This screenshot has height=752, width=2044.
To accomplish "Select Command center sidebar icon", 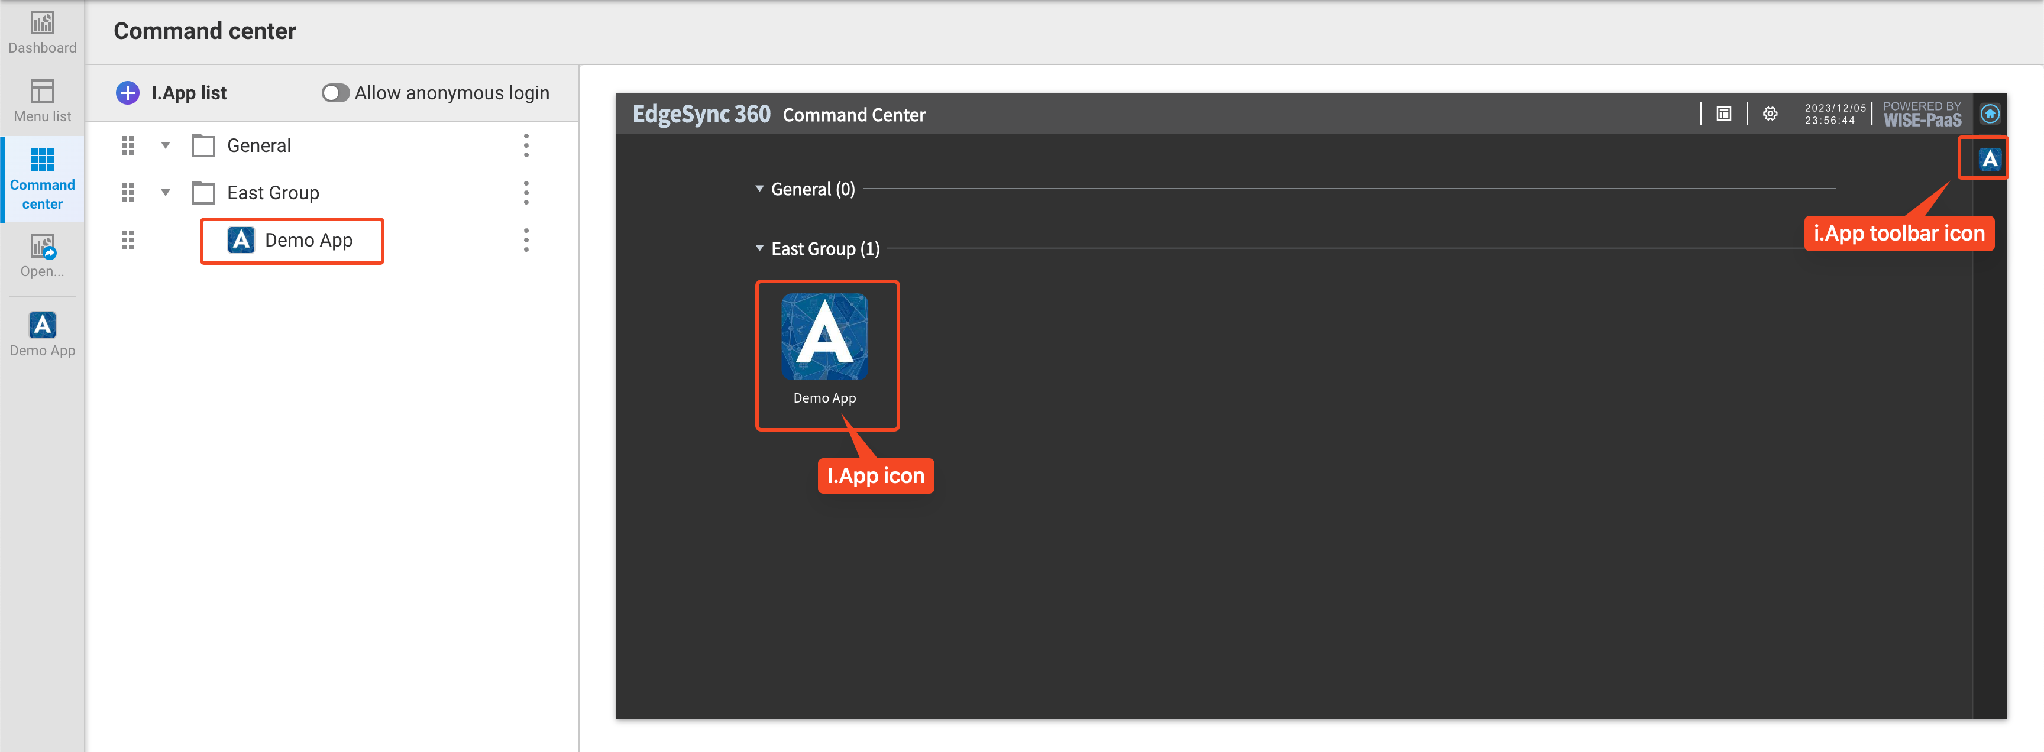I will (42, 179).
